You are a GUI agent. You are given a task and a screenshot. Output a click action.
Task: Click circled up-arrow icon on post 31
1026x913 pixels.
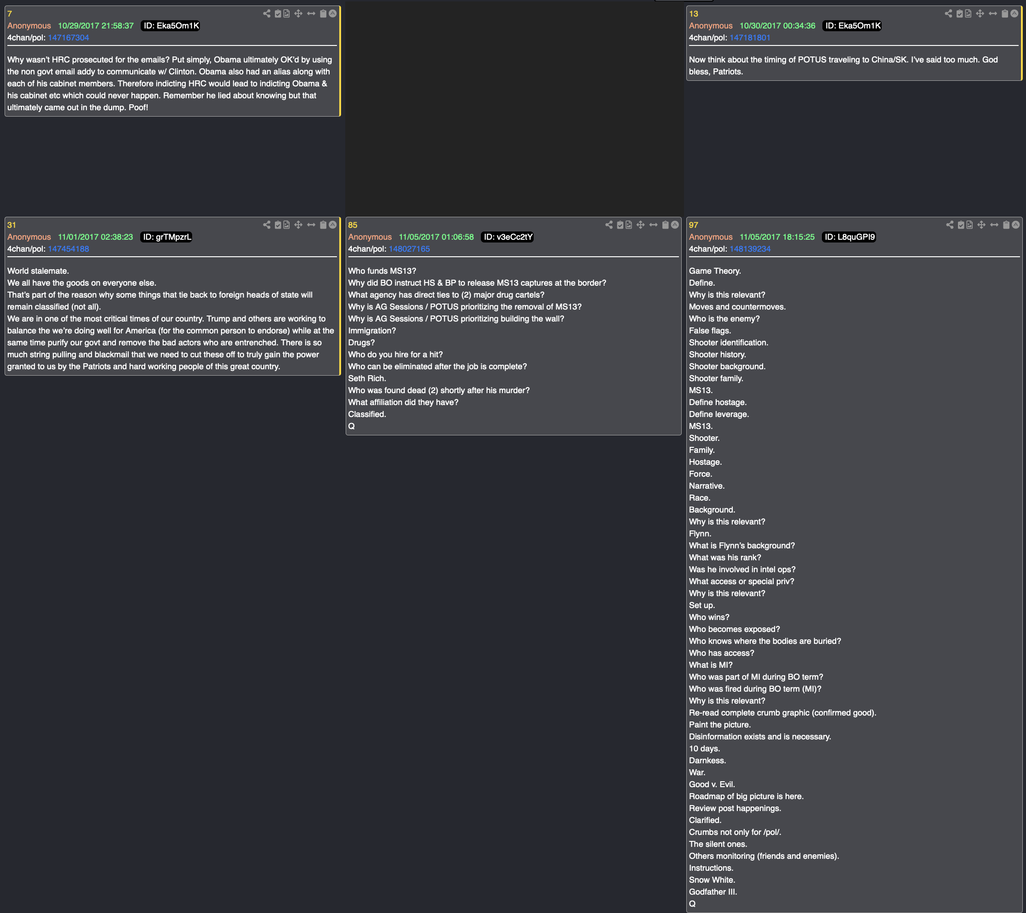click(332, 225)
